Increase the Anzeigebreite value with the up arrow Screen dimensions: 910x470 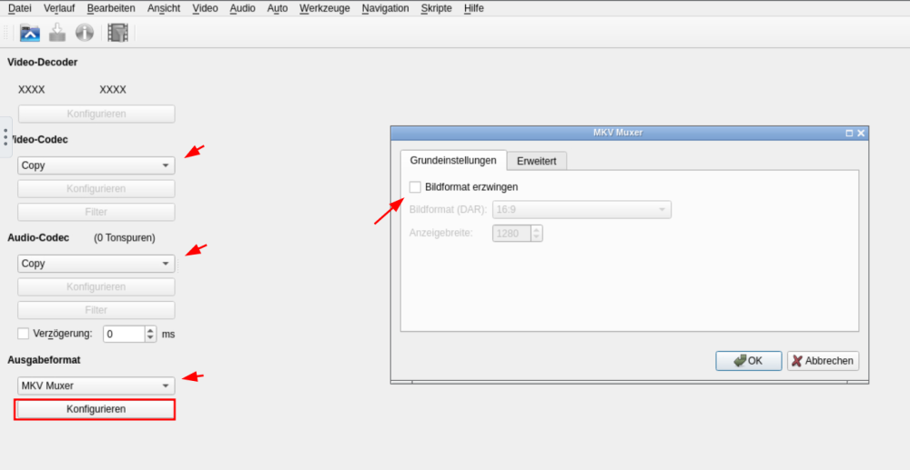point(537,229)
